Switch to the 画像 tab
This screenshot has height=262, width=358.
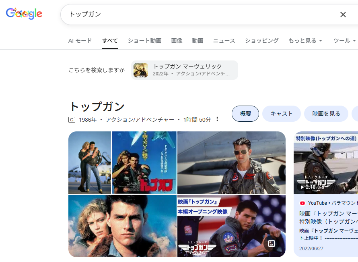[x=177, y=41]
